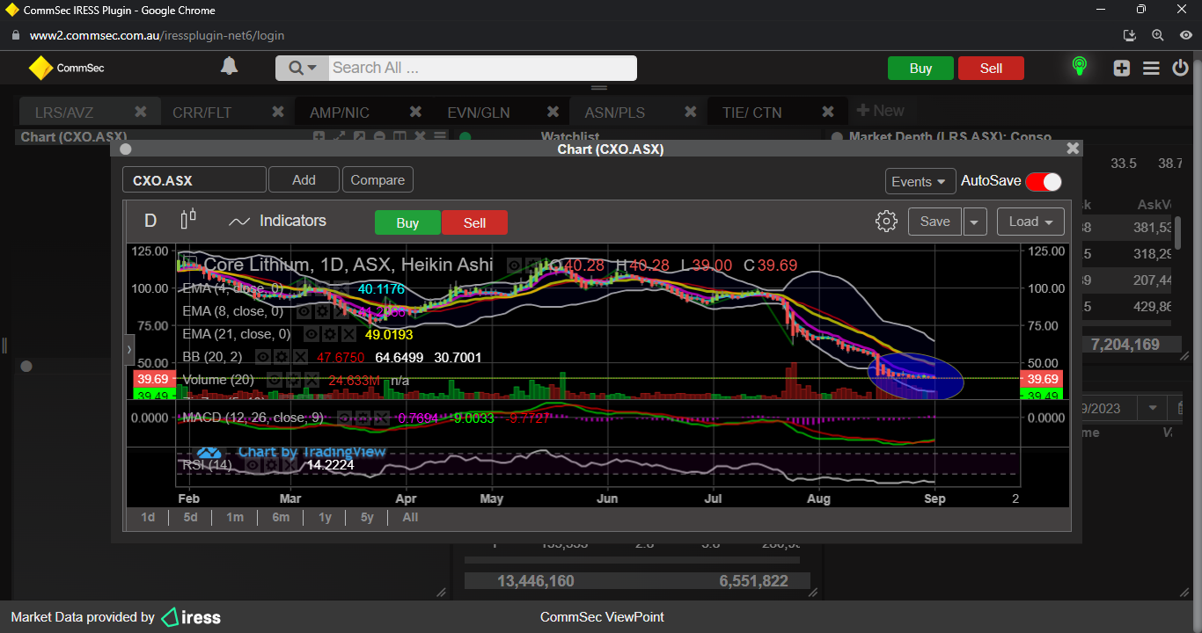Switch to the CRR/FLT workspace tab
The height and width of the screenshot is (633, 1202).
coord(202,113)
